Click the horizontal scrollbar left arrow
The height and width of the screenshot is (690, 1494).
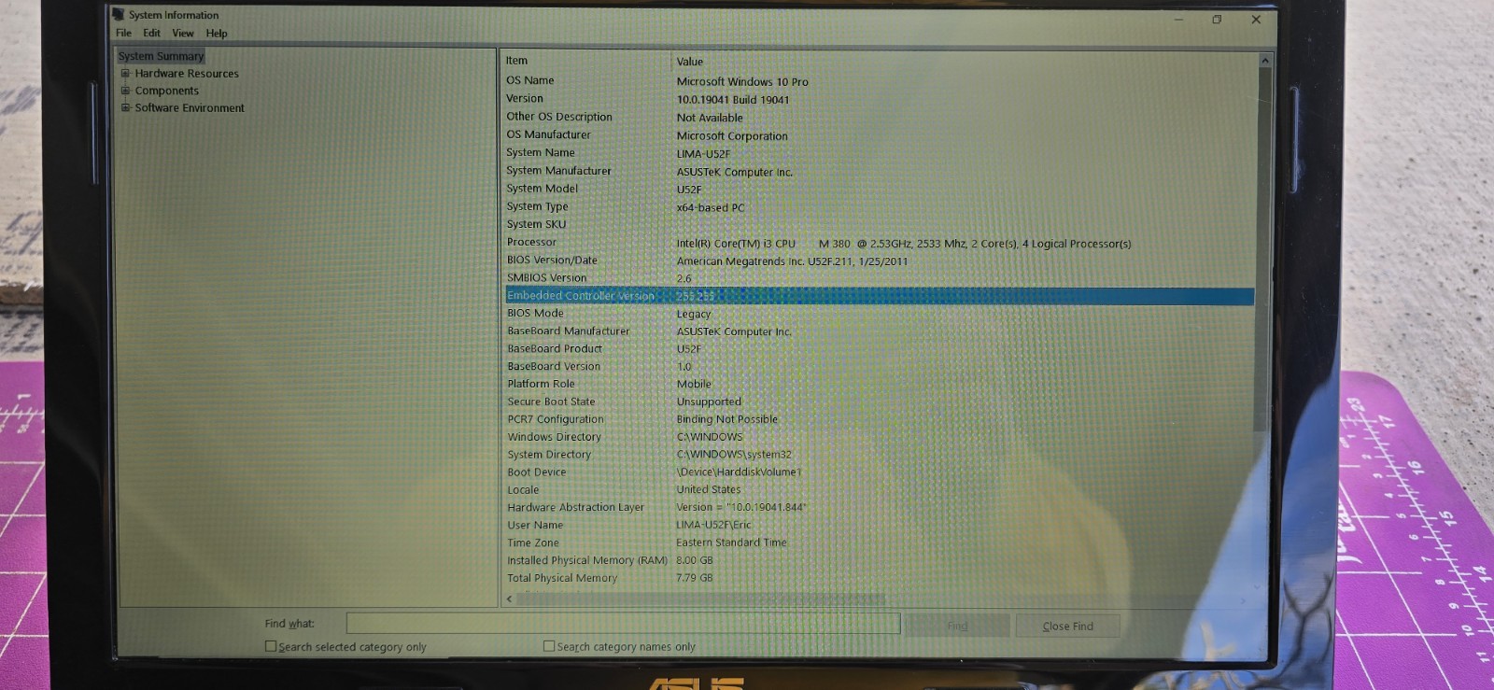click(x=509, y=598)
